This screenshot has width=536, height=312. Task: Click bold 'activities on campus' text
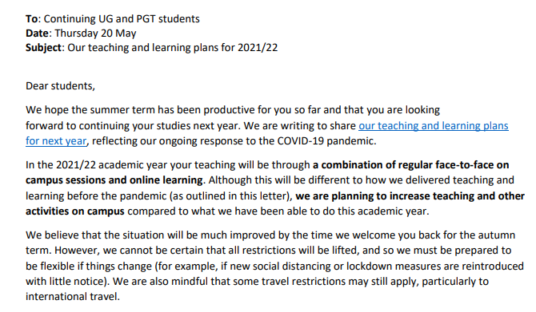pyautogui.click(x=75, y=211)
